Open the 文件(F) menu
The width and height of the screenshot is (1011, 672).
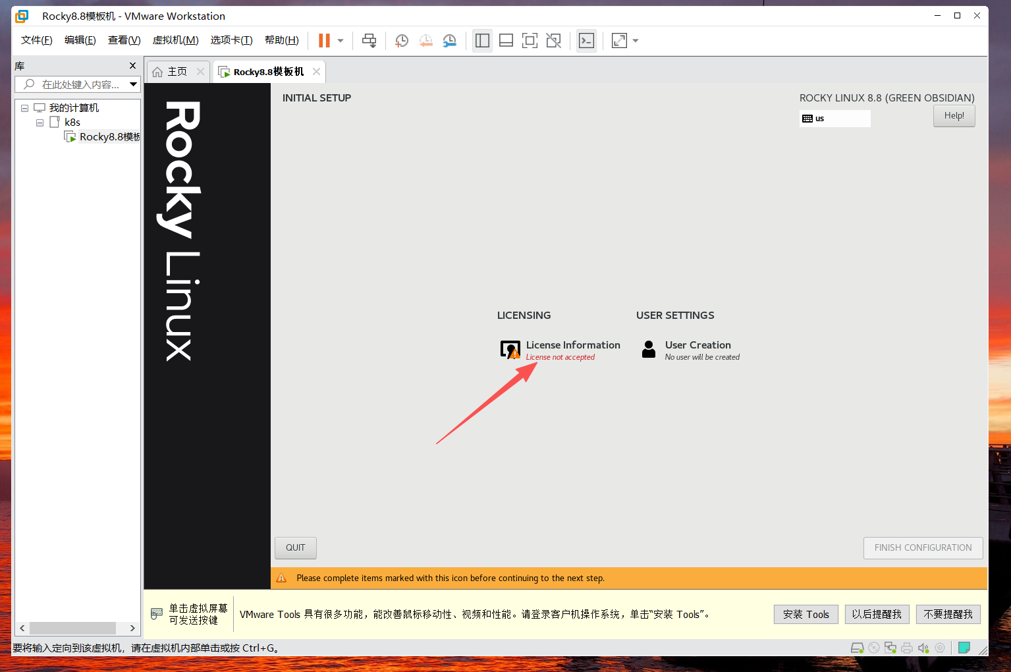[37, 40]
